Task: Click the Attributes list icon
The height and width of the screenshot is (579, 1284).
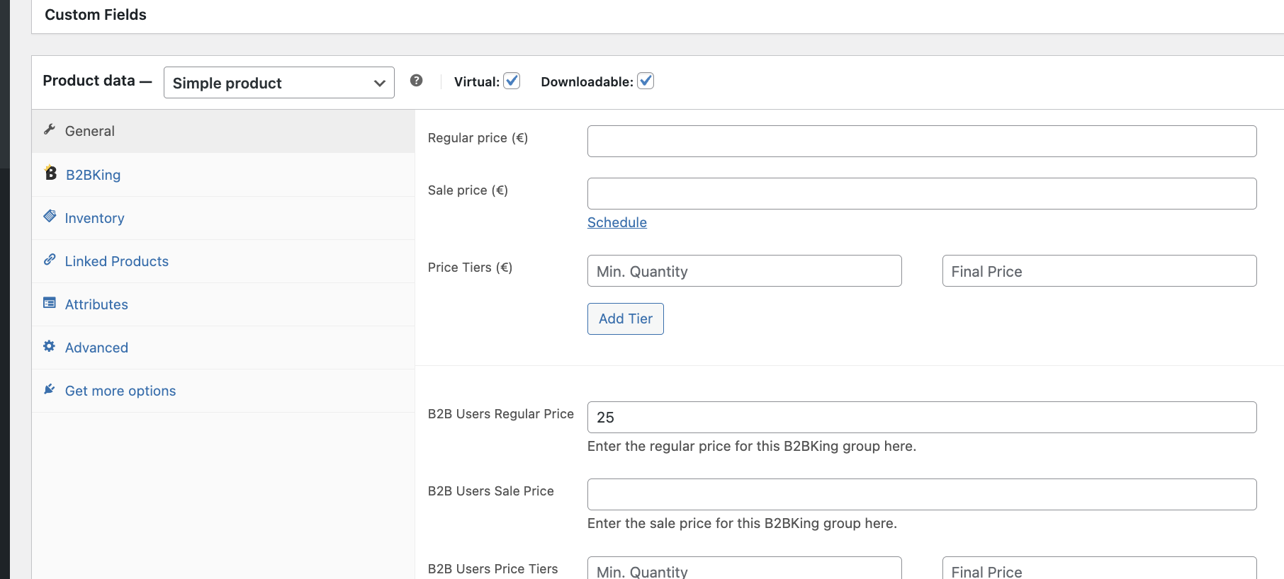Action: click(50, 303)
